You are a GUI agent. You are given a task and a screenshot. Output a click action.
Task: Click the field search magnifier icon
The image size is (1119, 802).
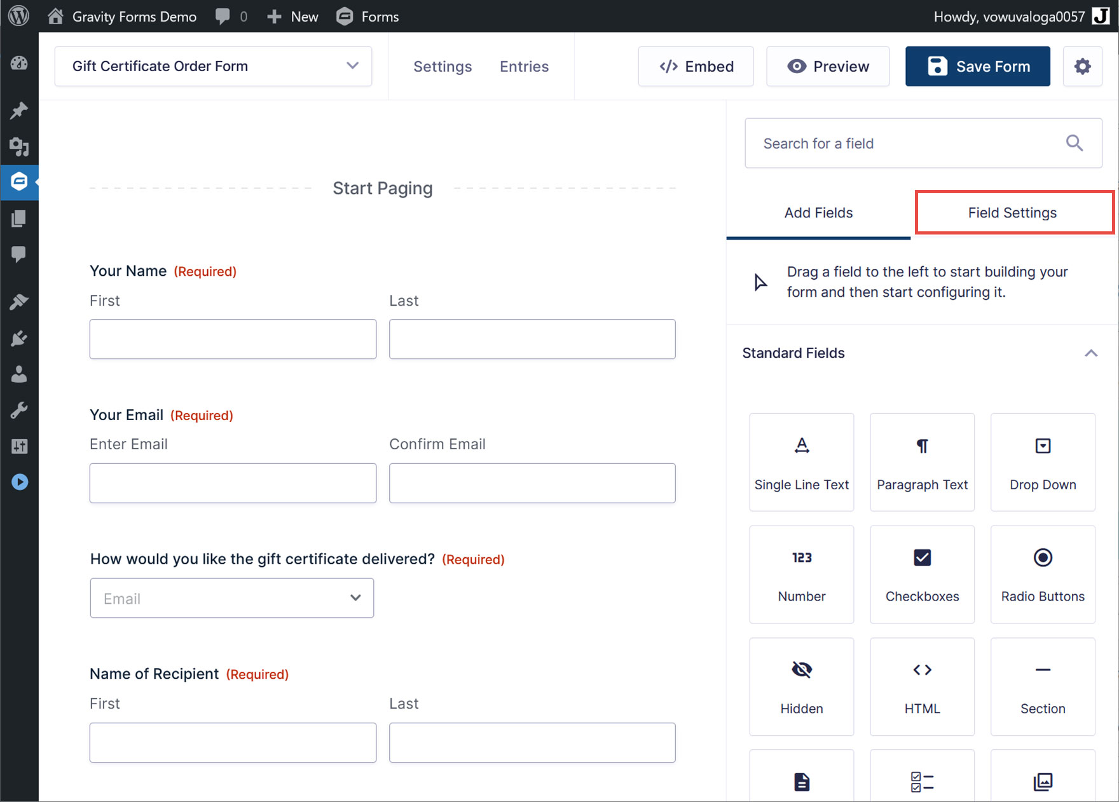pyautogui.click(x=1074, y=143)
